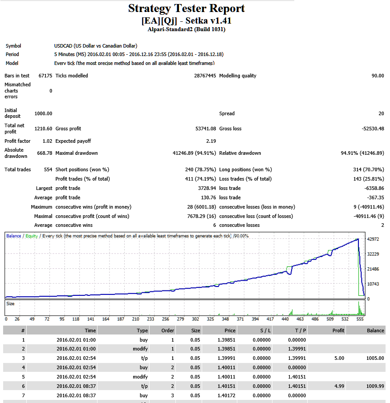Click balance 1005.00 in row 3

375,358
